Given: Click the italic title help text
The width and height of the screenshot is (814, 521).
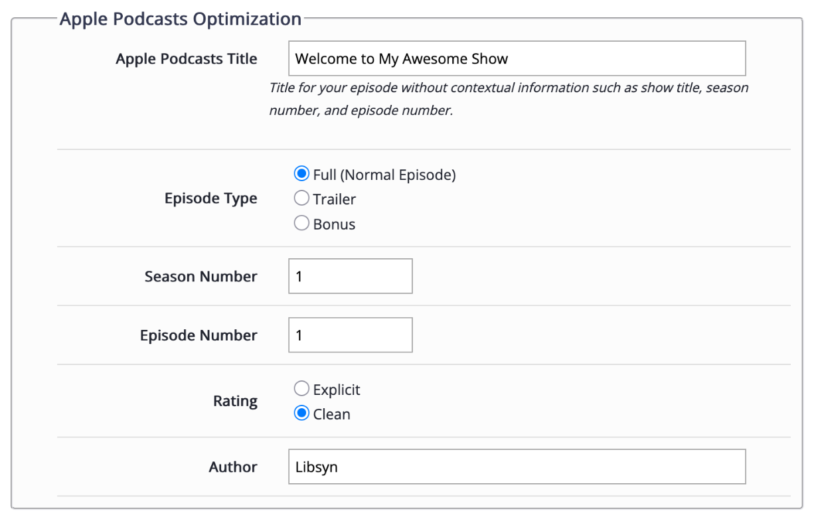Looking at the screenshot, I should click(508, 99).
